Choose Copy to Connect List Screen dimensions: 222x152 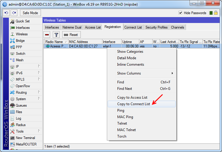pos(142,104)
